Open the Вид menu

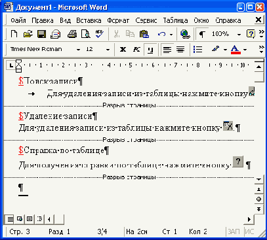(x=65, y=20)
